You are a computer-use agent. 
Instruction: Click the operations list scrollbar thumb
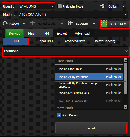point(125,78)
